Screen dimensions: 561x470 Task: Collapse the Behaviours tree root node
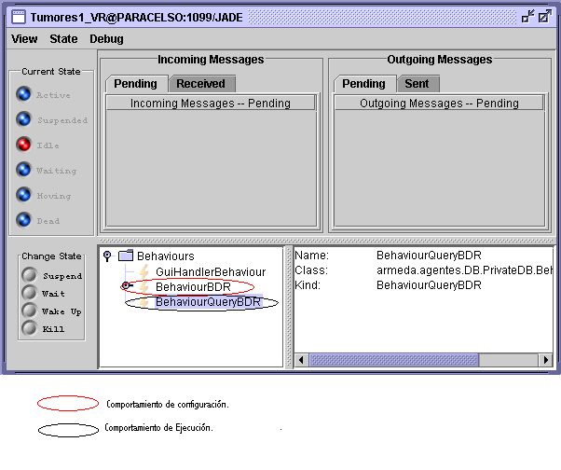pos(108,256)
